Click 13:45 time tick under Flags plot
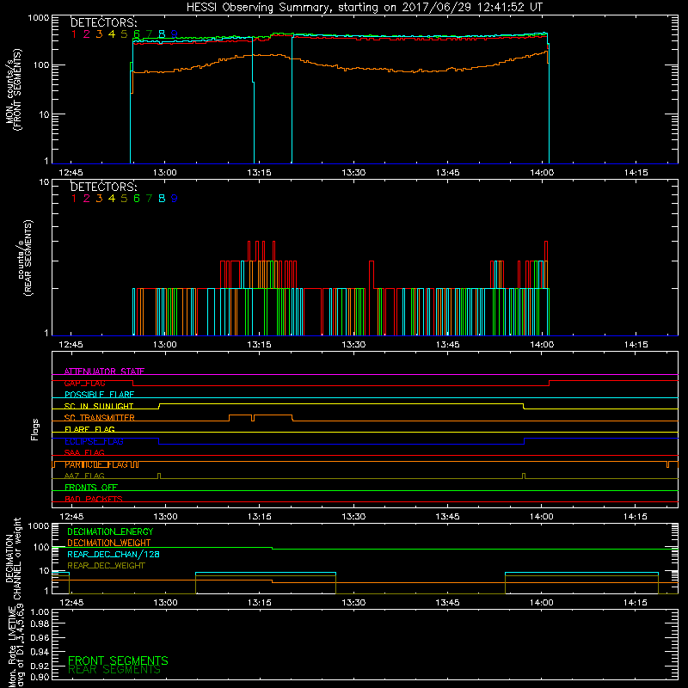Image resolution: width=688 pixels, height=688 pixels. [x=447, y=517]
